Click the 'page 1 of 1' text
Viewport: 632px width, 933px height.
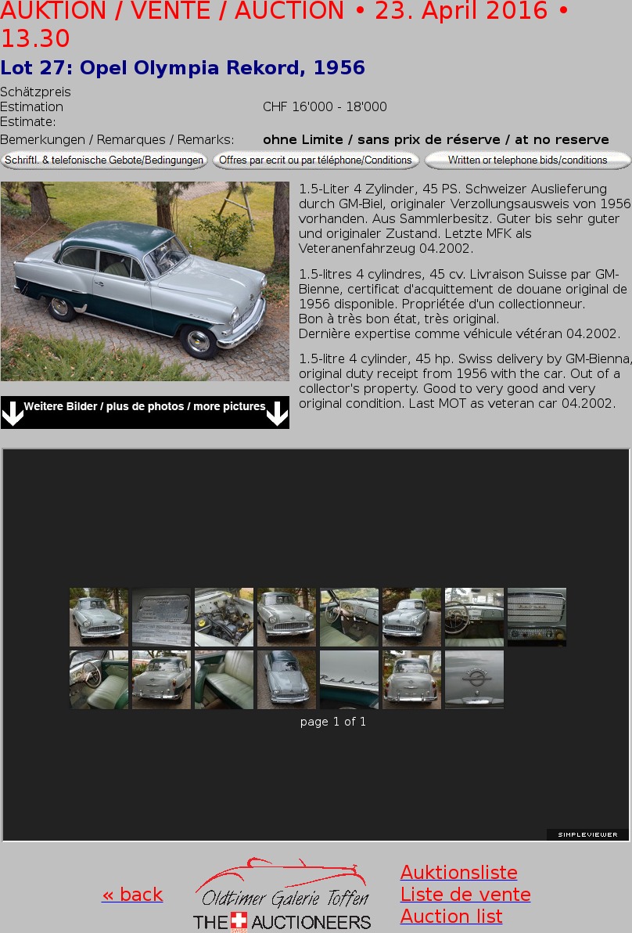pyautogui.click(x=333, y=722)
